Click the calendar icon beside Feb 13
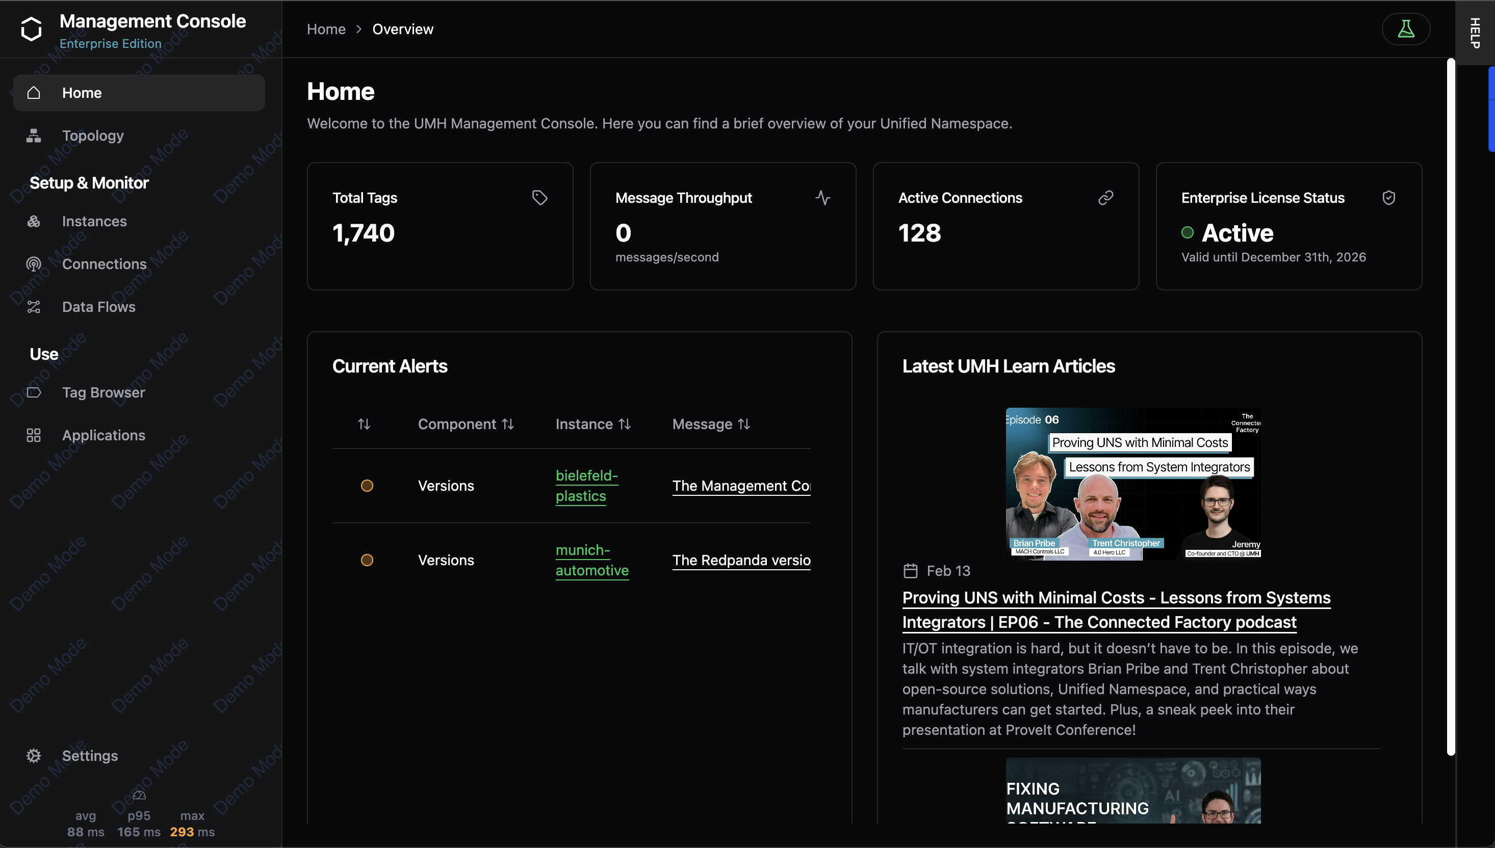This screenshot has height=848, width=1495. (910, 571)
